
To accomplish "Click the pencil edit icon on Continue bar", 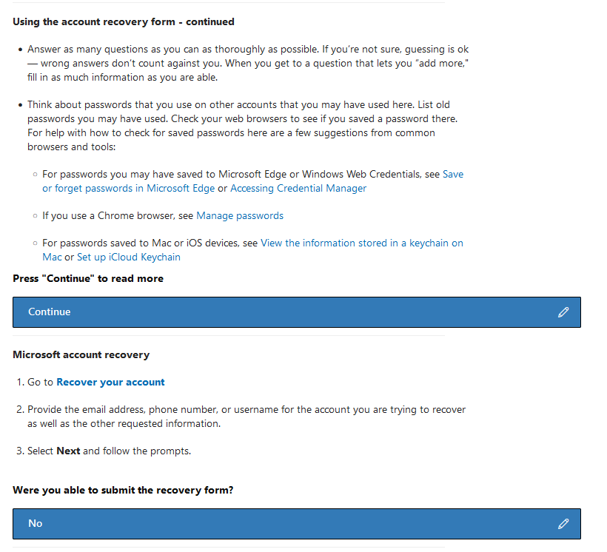I will (563, 312).
